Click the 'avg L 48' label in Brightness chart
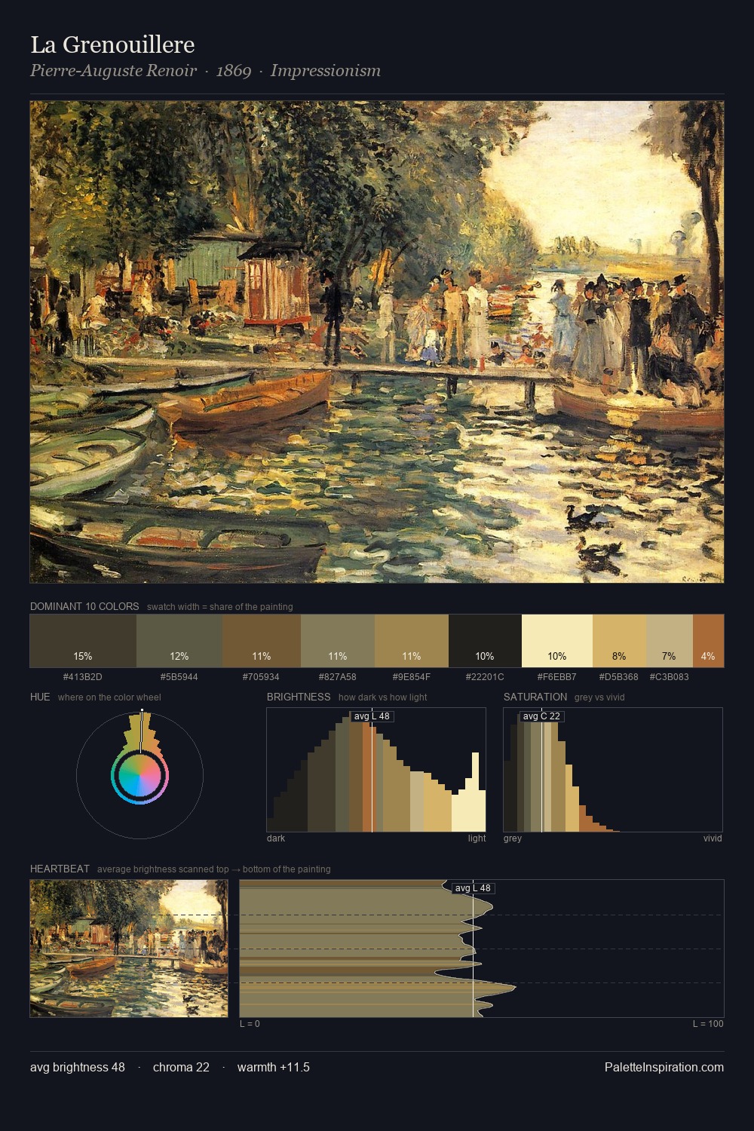This screenshot has height=1131, width=754. [x=372, y=716]
